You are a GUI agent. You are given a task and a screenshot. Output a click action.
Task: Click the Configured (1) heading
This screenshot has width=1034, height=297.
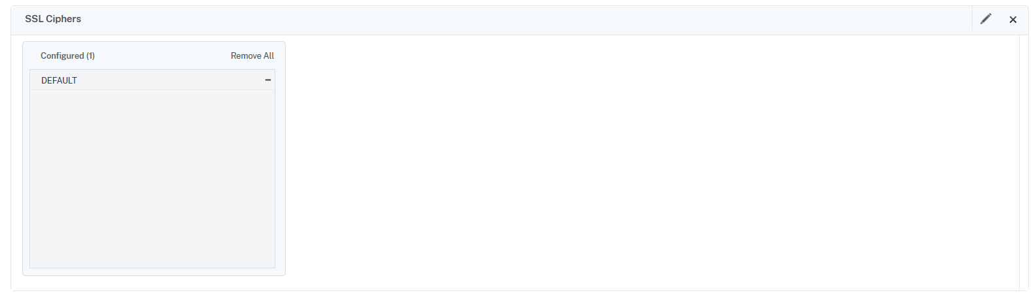(x=67, y=55)
